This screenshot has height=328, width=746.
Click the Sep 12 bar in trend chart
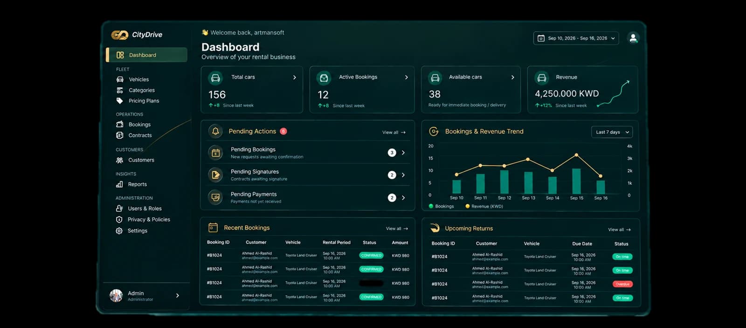point(504,182)
